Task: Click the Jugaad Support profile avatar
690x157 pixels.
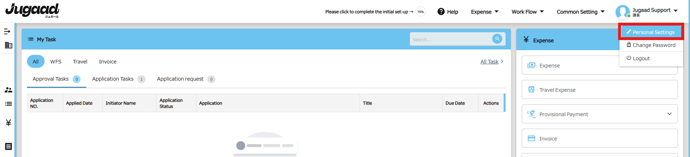Action: coord(622,12)
